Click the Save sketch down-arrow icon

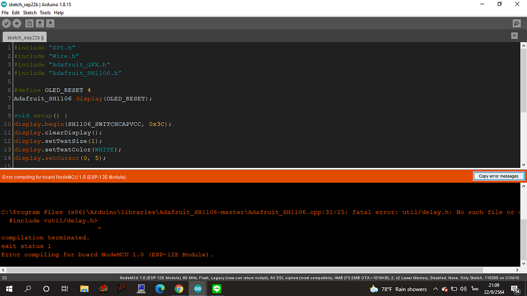click(x=50, y=23)
